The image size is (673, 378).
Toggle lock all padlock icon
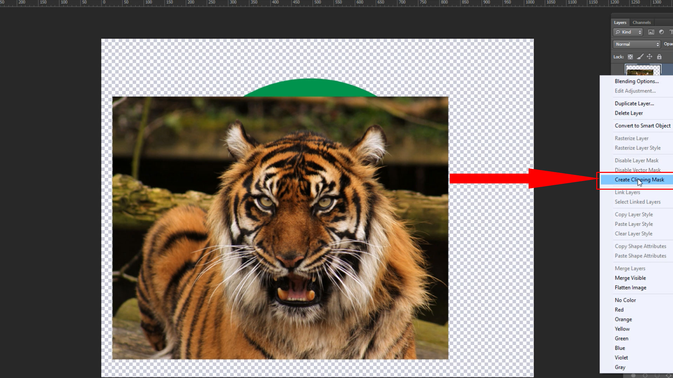659,57
